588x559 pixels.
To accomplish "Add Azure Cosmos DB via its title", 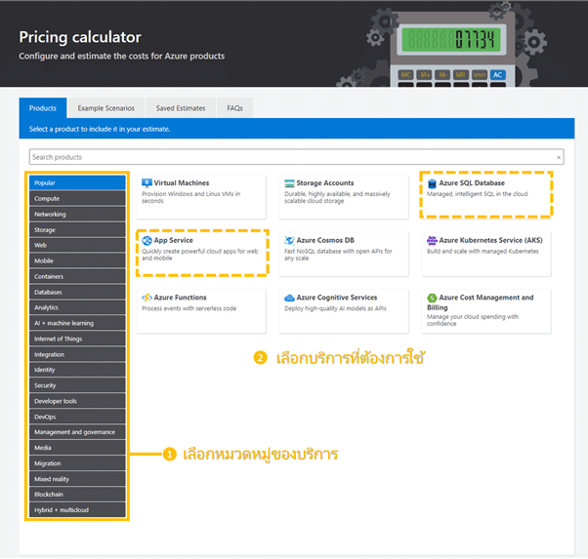I will 325,241.
